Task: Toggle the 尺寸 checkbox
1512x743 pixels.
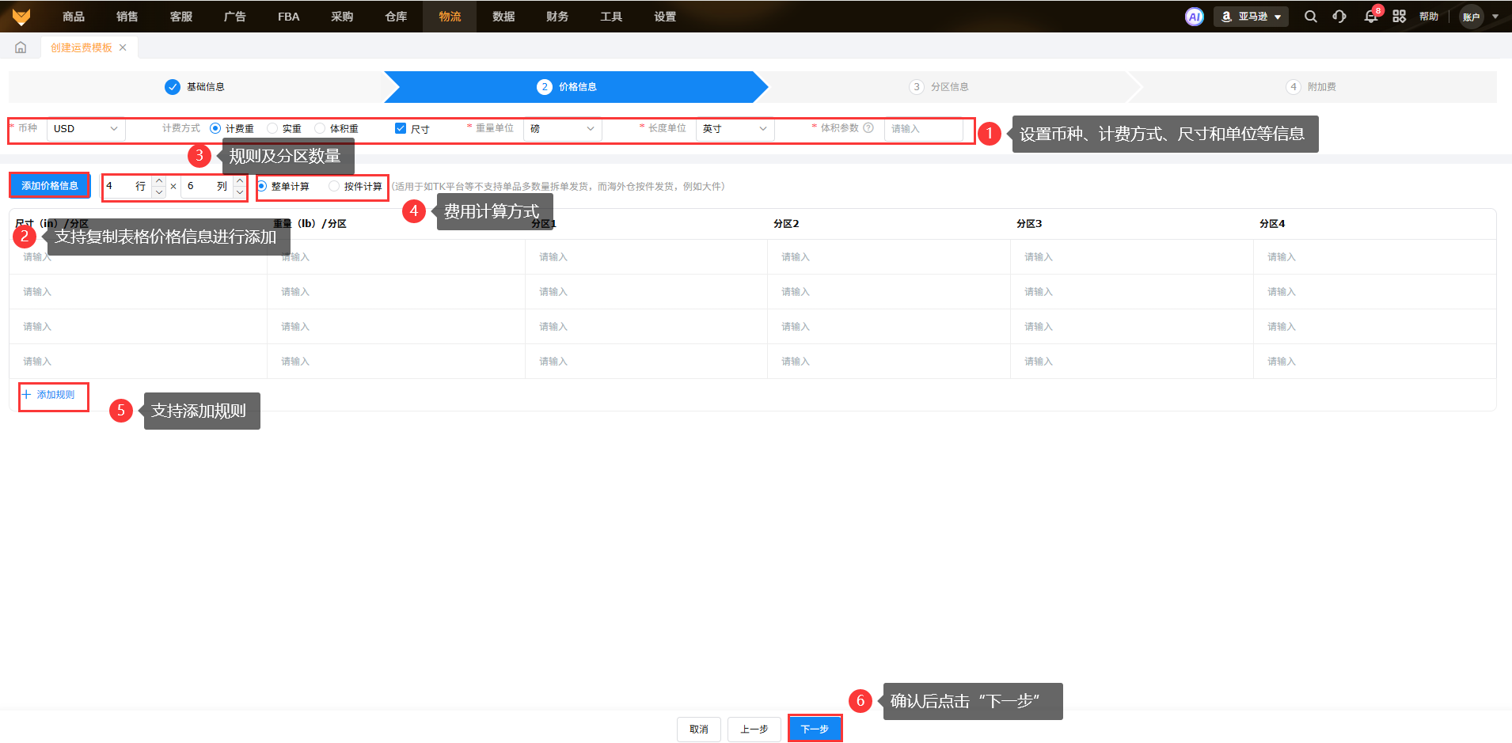Action: pos(401,128)
